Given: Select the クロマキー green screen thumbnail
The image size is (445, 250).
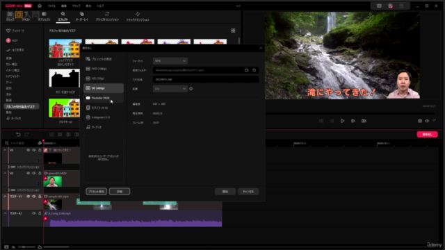Looking at the screenshot, I should [x=65, y=108].
